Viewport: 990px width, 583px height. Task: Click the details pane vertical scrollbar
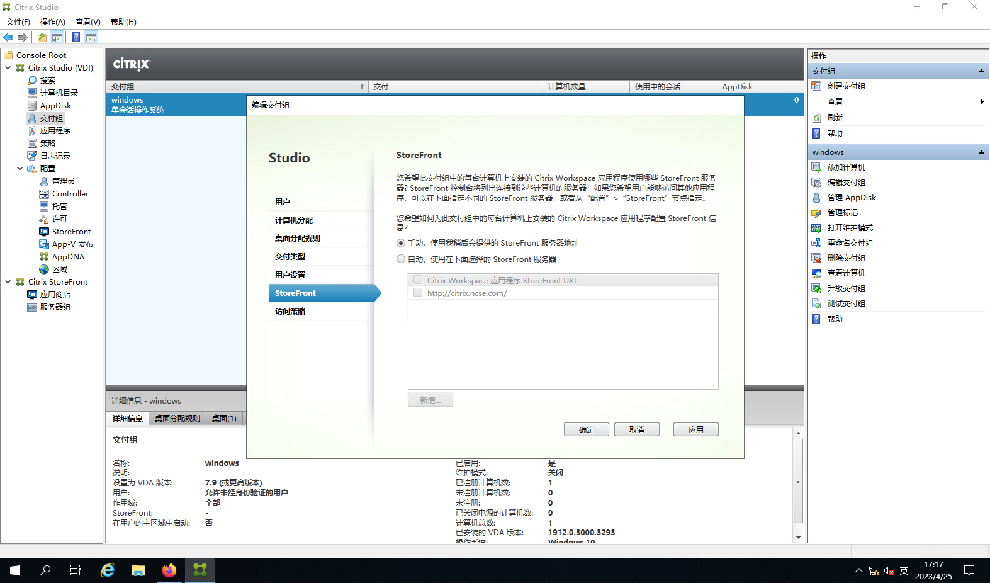pyautogui.click(x=798, y=482)
